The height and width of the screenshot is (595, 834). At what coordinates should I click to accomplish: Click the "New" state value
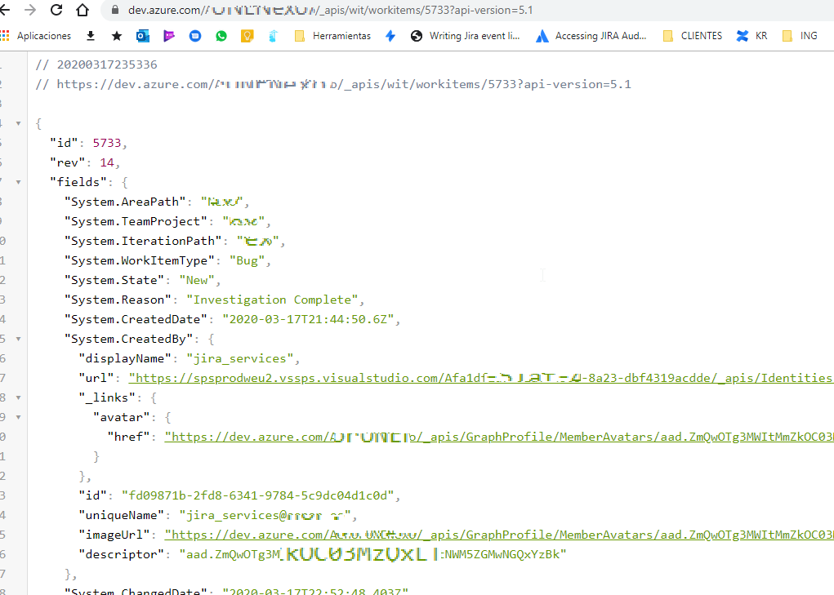[197, 281]
